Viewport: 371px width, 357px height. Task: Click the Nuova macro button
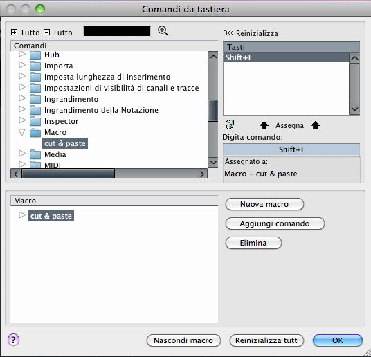264,204
